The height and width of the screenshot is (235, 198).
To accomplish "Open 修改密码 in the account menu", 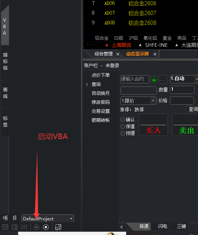I will pos(101,102).
